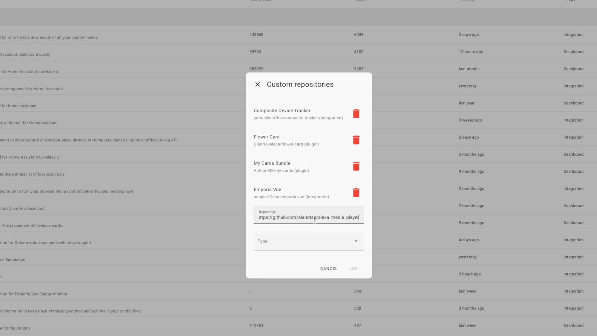Click the 112451 downloads value
The width and height of the screenshot is (597, 336).
tap(256, 326)
